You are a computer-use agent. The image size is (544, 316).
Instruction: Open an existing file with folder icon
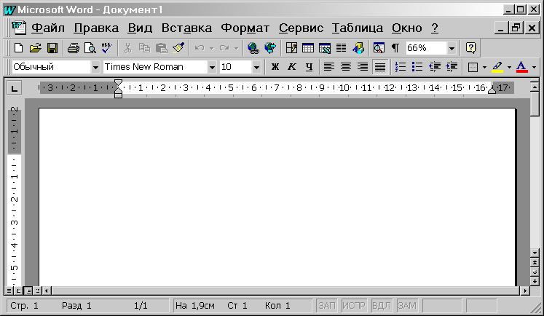coord(35,48)
